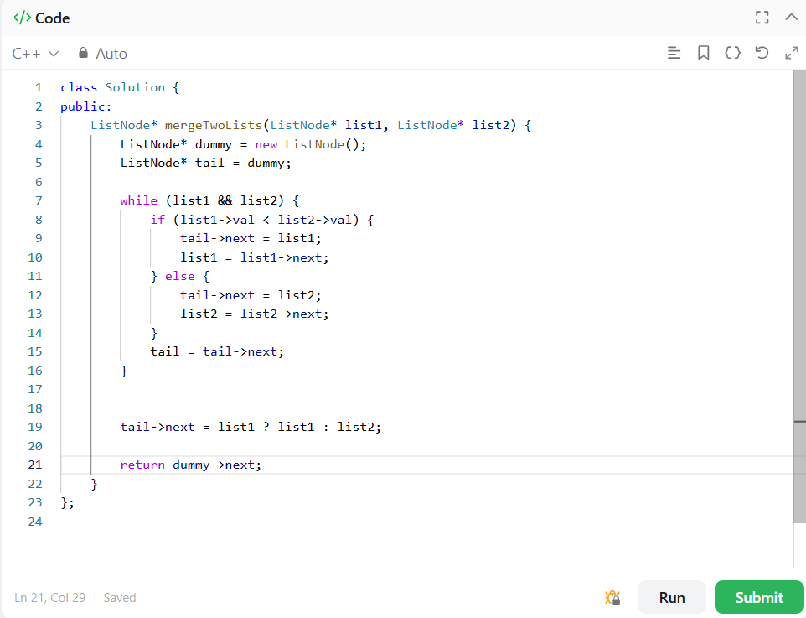Expand the editor with diagonal arrows icon
The image size is (806, 618).
tap(792, 53)
